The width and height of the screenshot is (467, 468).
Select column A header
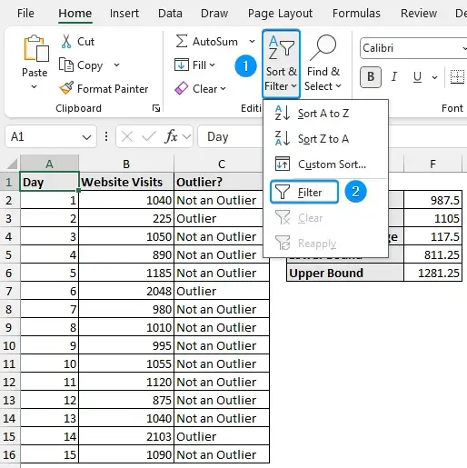point(49,164)
